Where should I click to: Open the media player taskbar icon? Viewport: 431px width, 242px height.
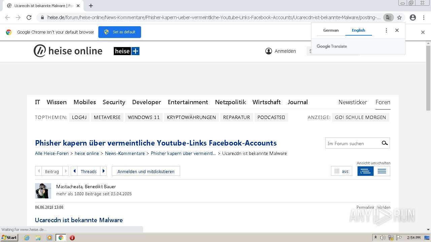pyautogui.click(x=49, y=238)
